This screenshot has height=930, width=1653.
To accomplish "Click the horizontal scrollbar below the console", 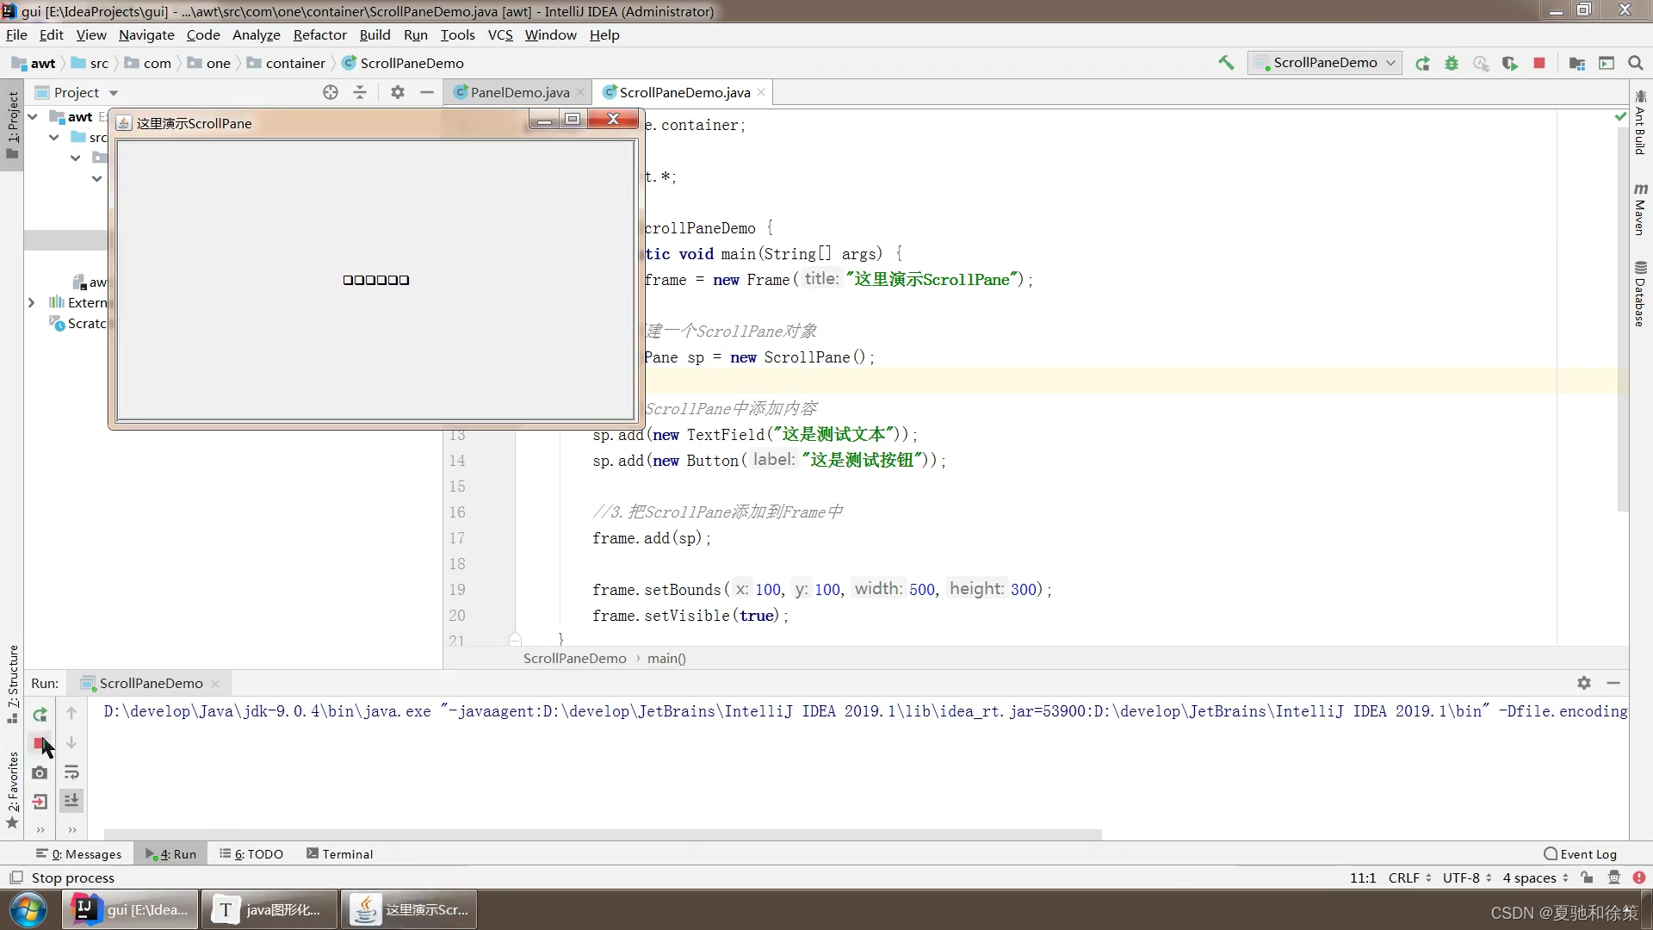I will pyautogui.click(x=603, y=834).
